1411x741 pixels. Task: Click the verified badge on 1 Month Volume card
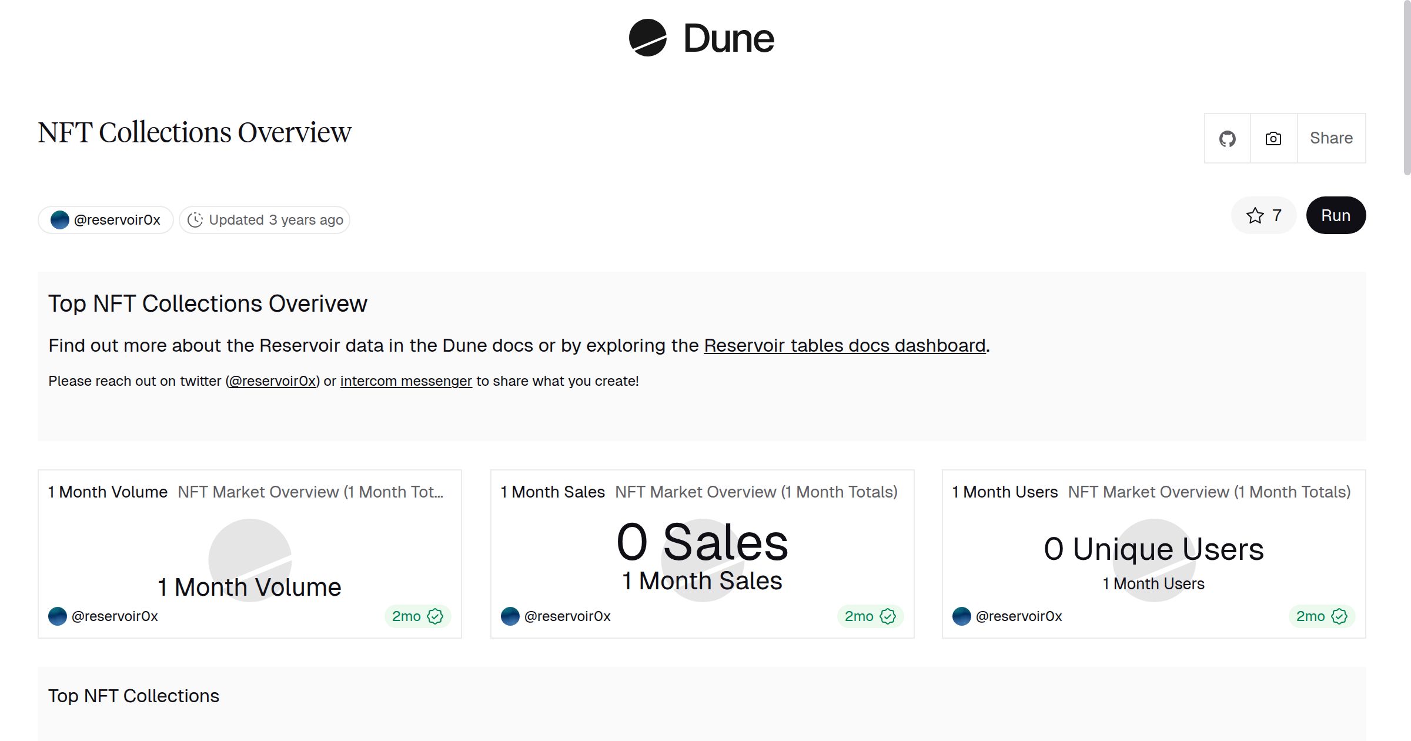[x=435, y=616]
